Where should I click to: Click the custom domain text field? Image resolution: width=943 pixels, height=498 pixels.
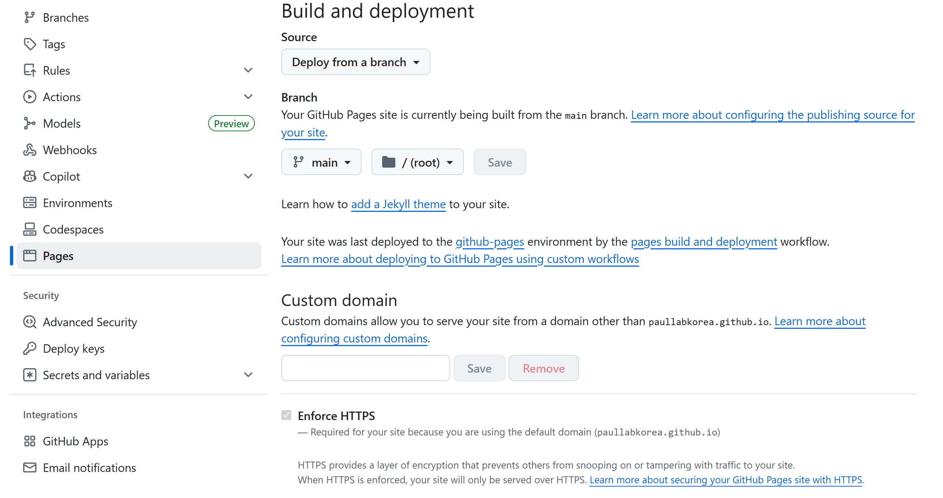[x=365, y=368]
